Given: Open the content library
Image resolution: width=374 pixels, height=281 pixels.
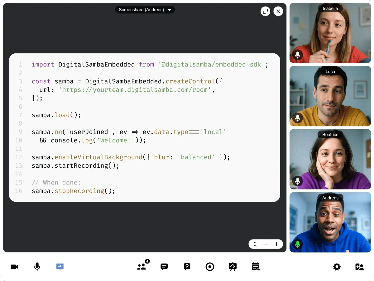Looking at the screenshot, I should (x=256, y=267).
